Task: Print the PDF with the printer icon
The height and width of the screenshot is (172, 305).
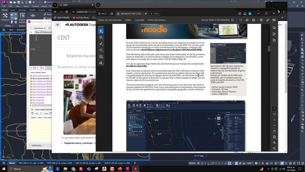Action: (254, 20)
